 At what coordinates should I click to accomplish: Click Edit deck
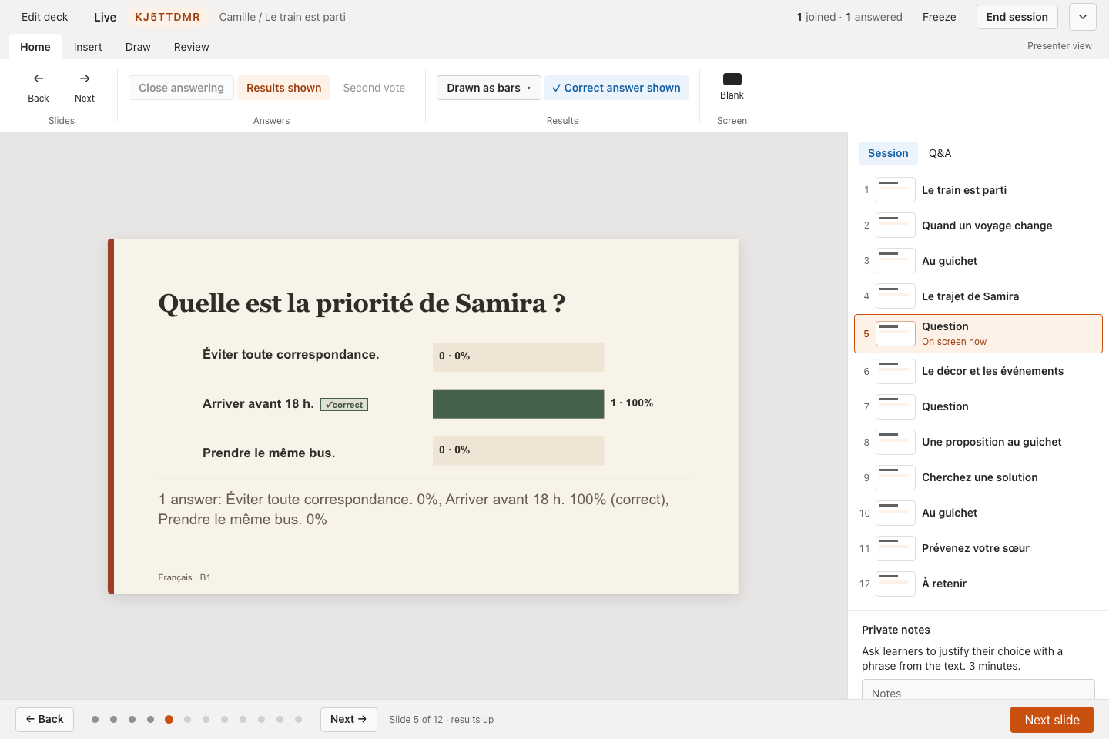click(45, 17)
